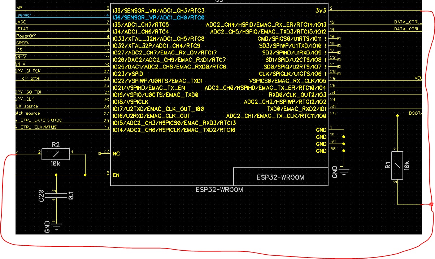
Task: Select the SD3/SPIWP/U1TXD/IO10 pin label
Action: [x=293, y=45]
